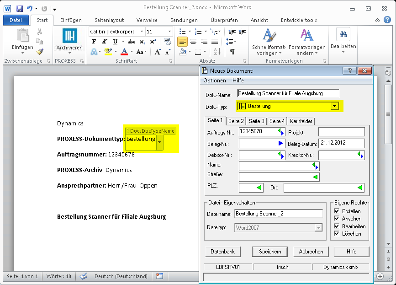Apply the red font color swatch
The width and height of the screenshot is (396, 285).
pos(124,52)
